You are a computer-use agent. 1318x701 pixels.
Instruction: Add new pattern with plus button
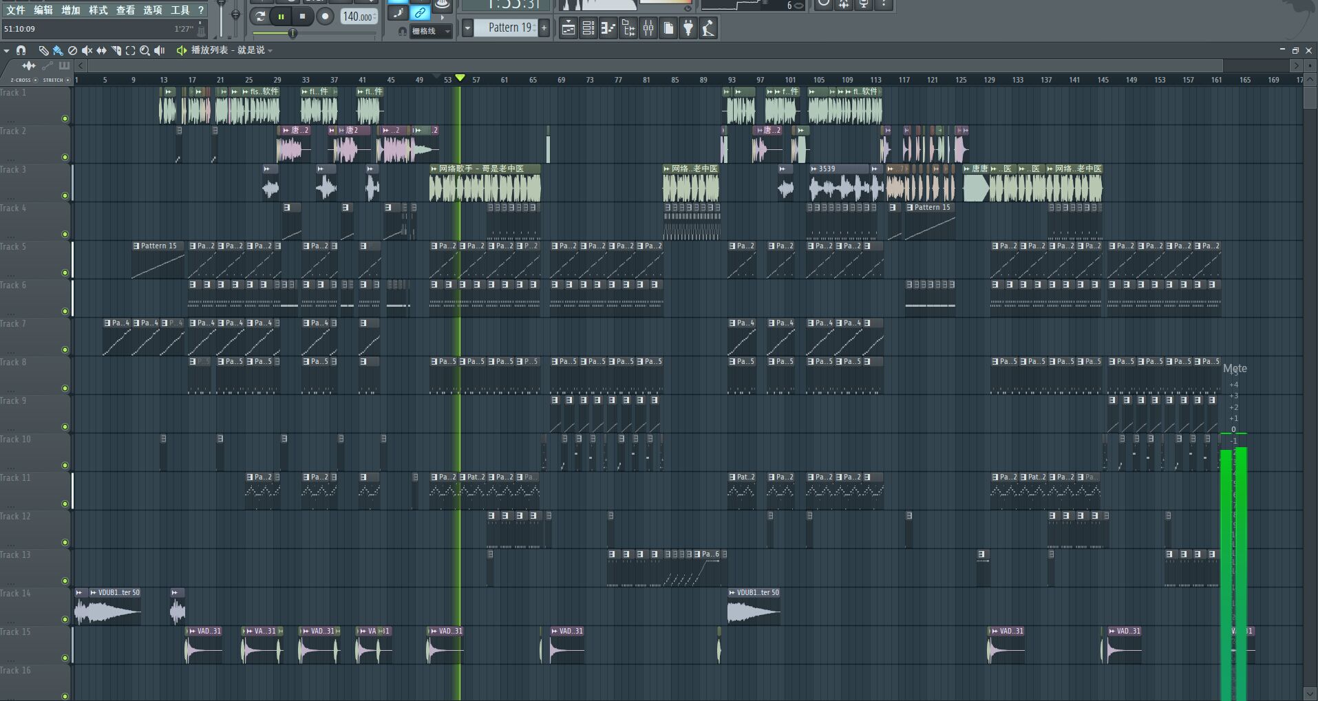coord(544,28)
